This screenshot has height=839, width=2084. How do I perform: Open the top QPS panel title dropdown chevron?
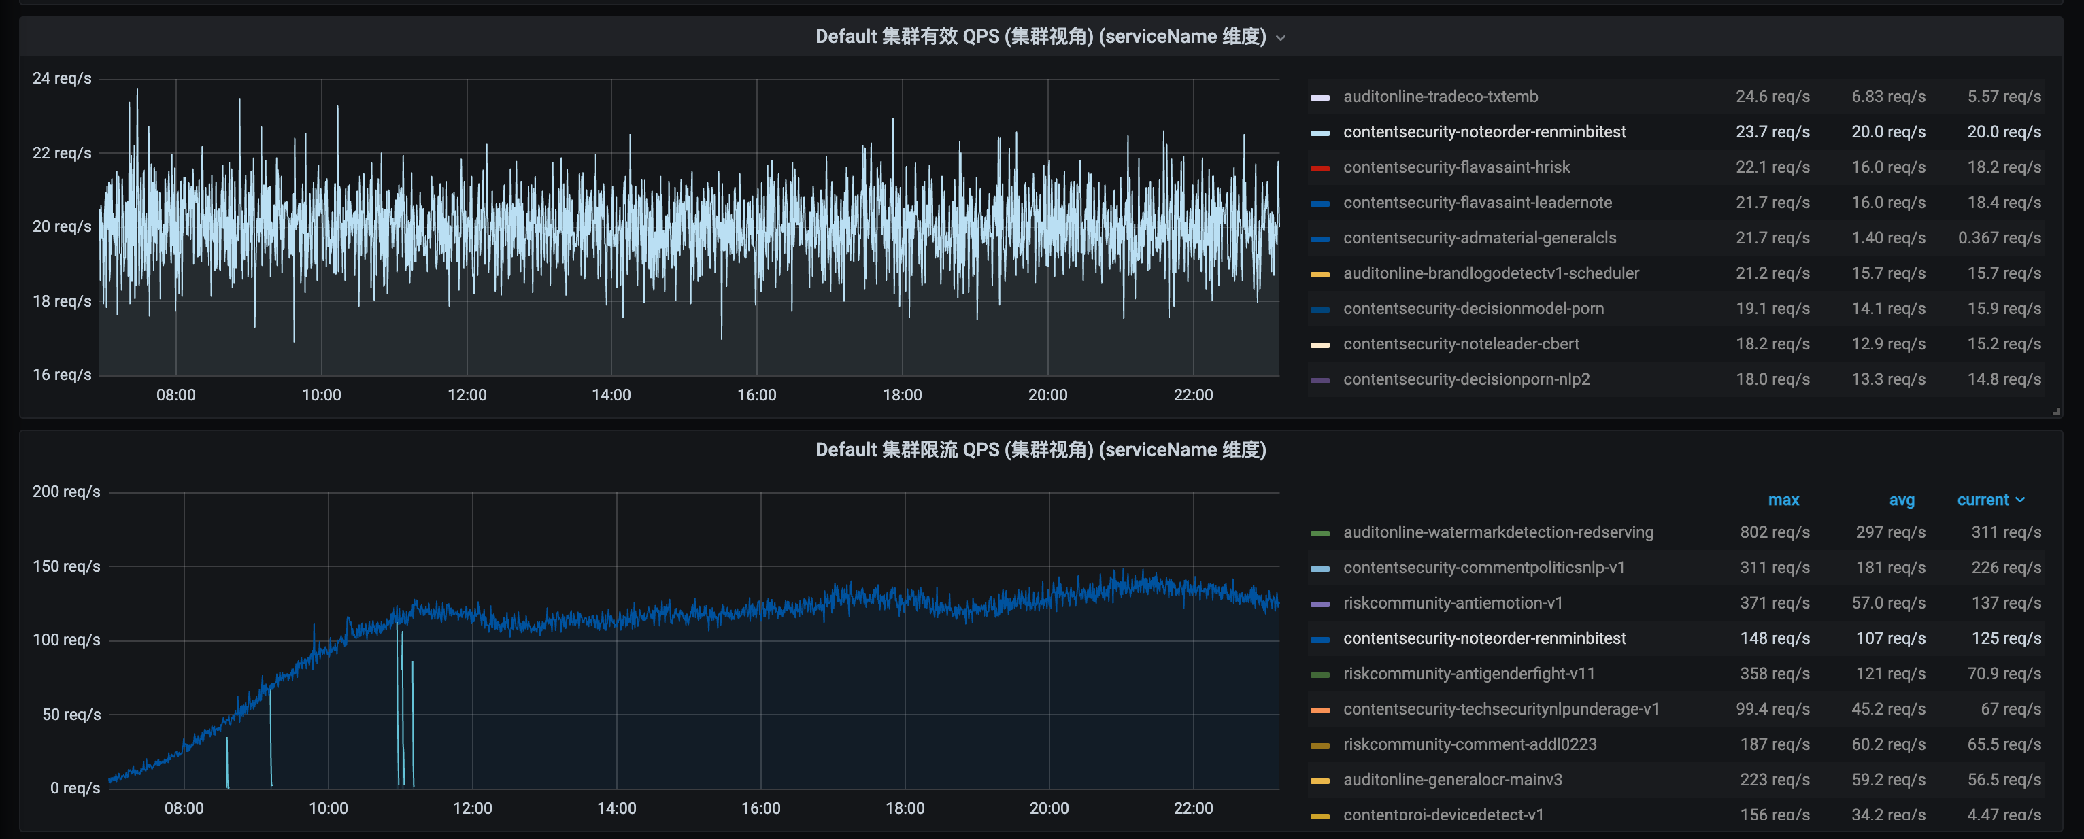pyautogui.click(x=1281, y=38)
